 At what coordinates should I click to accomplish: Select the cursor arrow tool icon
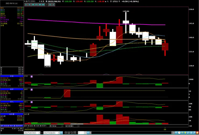pos(176,133)
